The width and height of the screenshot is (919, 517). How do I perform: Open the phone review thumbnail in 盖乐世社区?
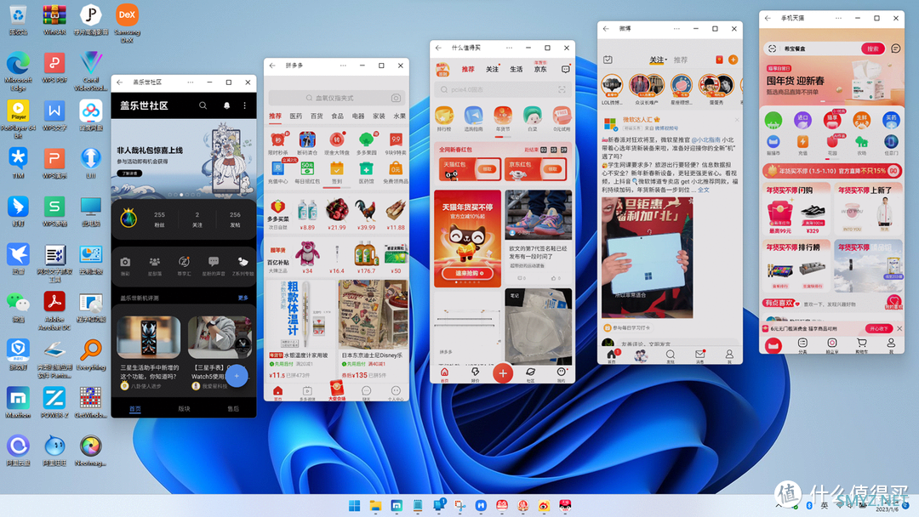point(149,337)
